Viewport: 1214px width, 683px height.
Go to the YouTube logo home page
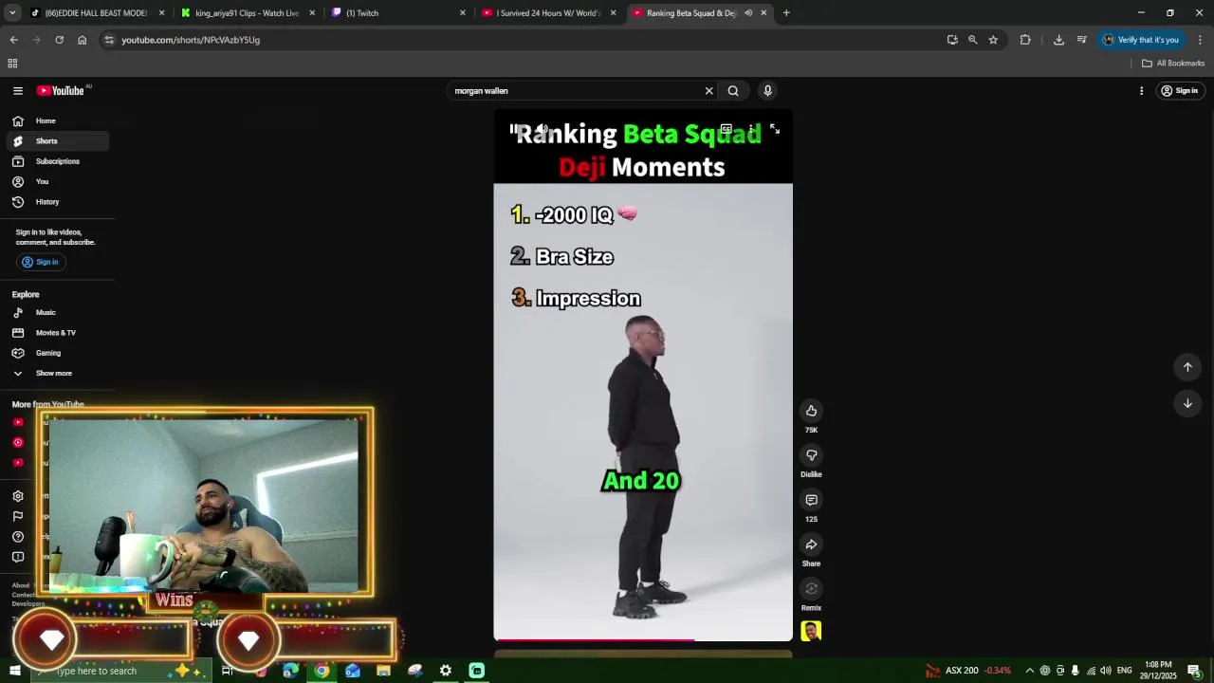point(61,91)
